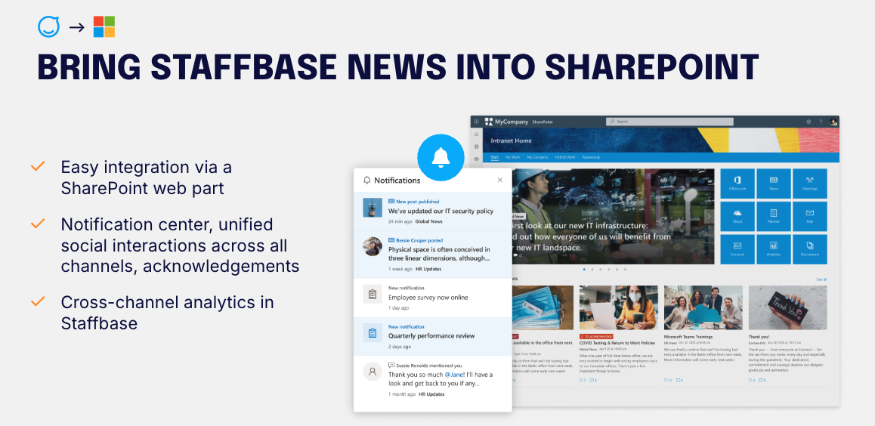
Task: Select the third carousel pagination dot
Action: coord(601,270)
